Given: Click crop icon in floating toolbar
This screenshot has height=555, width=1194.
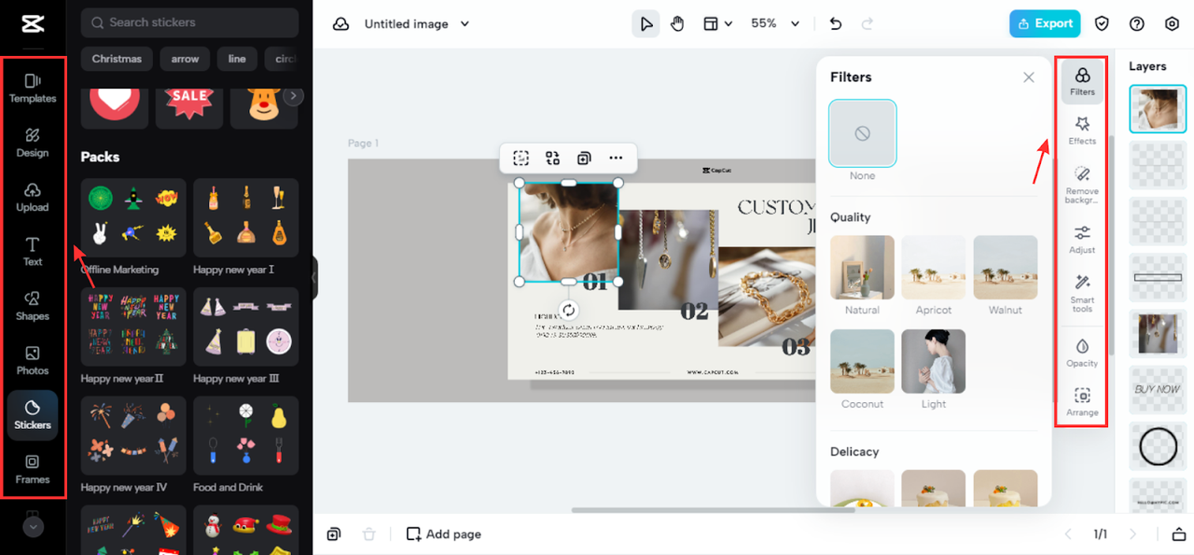Looking at the screenshot, I should [x=521, y=158].
